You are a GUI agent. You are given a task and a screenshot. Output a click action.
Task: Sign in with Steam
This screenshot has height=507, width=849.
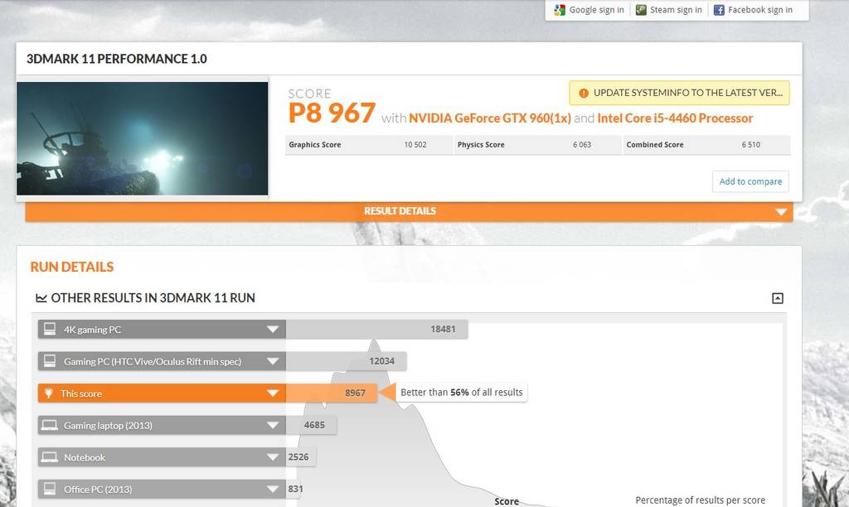tap(669, 10)
